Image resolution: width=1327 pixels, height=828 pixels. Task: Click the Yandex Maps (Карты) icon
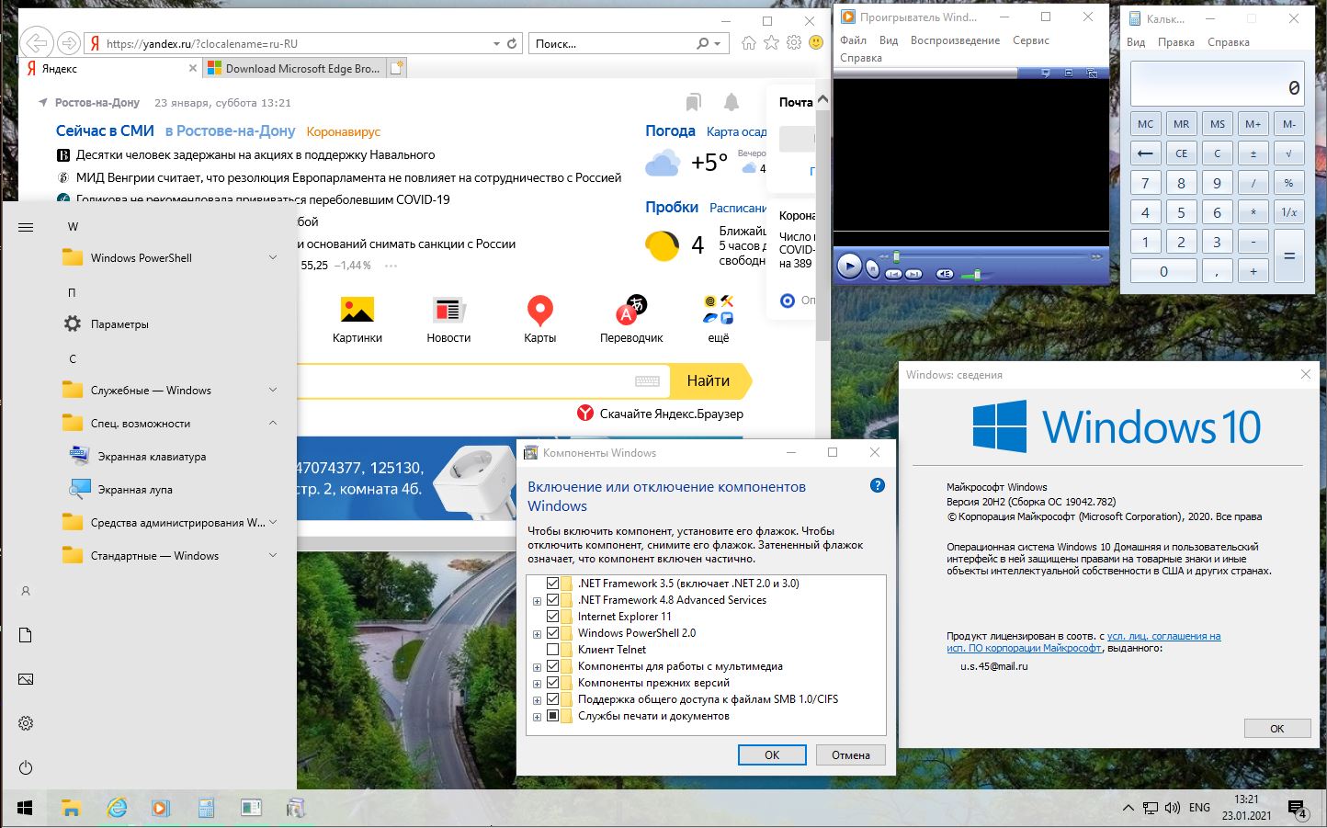(x=539, y=311)
